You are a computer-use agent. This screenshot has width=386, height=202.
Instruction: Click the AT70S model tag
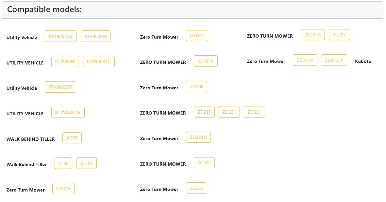(86, 163)
